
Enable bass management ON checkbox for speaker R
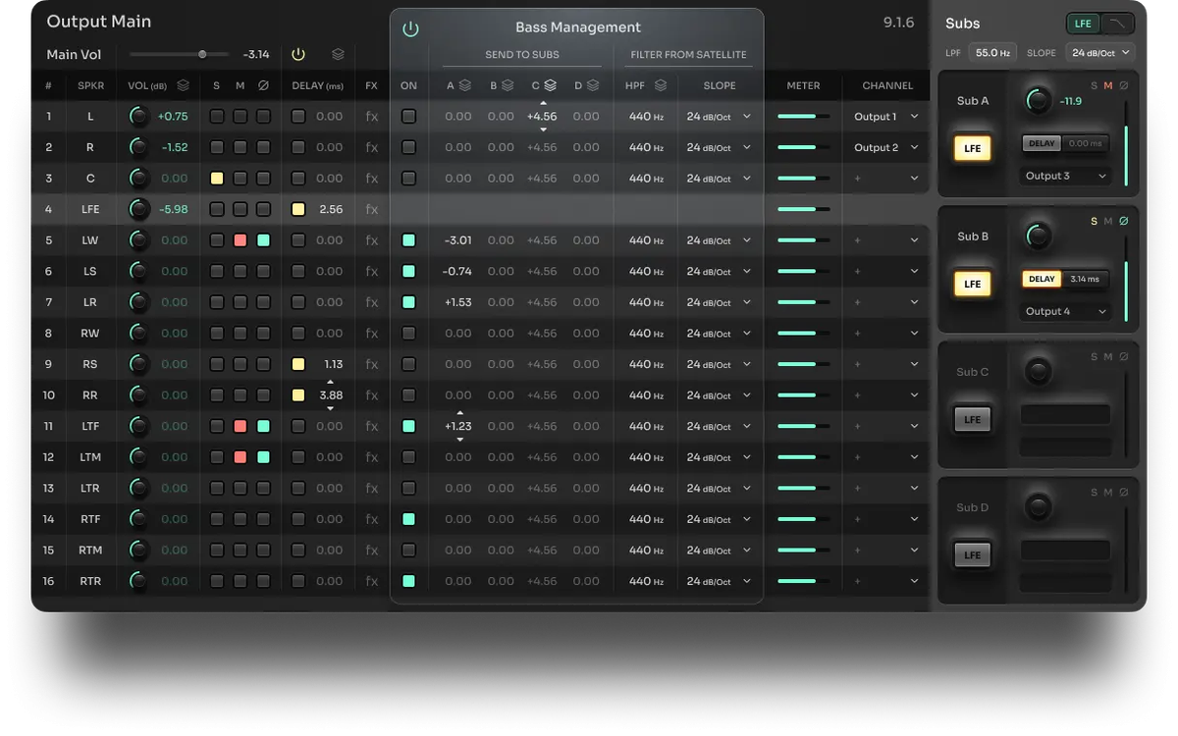[x=408, y=148]
